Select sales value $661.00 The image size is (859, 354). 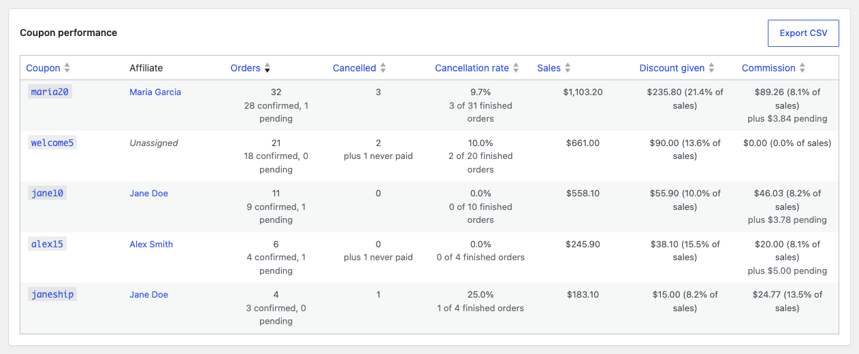[583, 143]
